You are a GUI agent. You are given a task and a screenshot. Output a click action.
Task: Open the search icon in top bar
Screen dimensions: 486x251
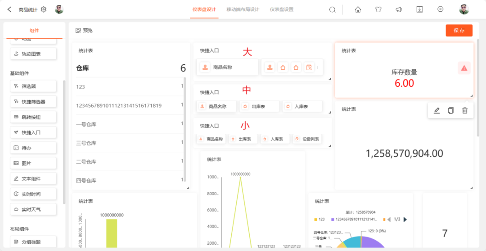tap(332, 9)
